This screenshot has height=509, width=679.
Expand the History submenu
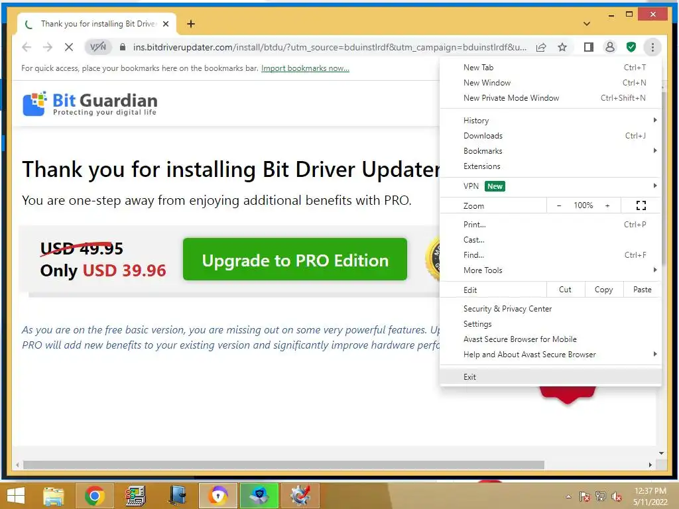550,121
